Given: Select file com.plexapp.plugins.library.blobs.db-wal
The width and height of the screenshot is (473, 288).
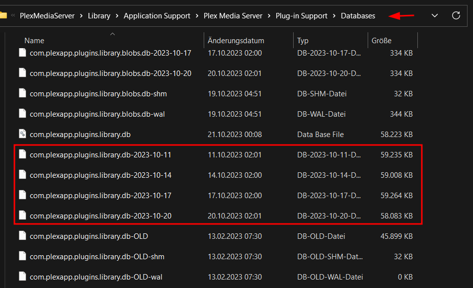Looking at the screenshot, I should (97, 114).
